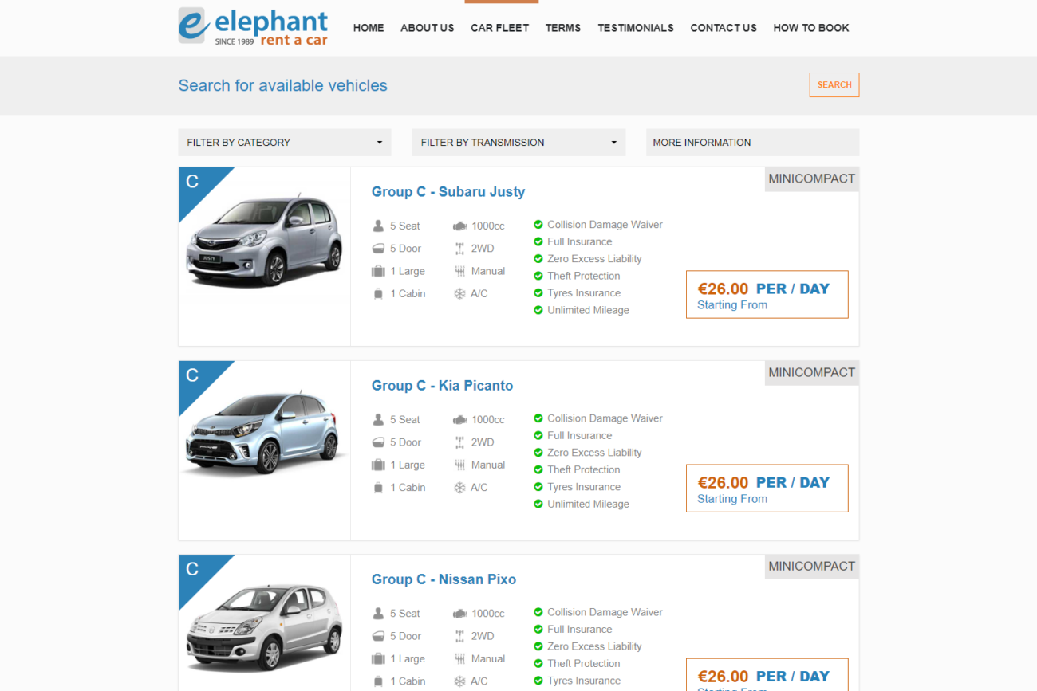This screenshot has height=691, width=1037.
Task: Go to the Car Fleet menu item
Action: pyautogui.click(x=499, y=28)
